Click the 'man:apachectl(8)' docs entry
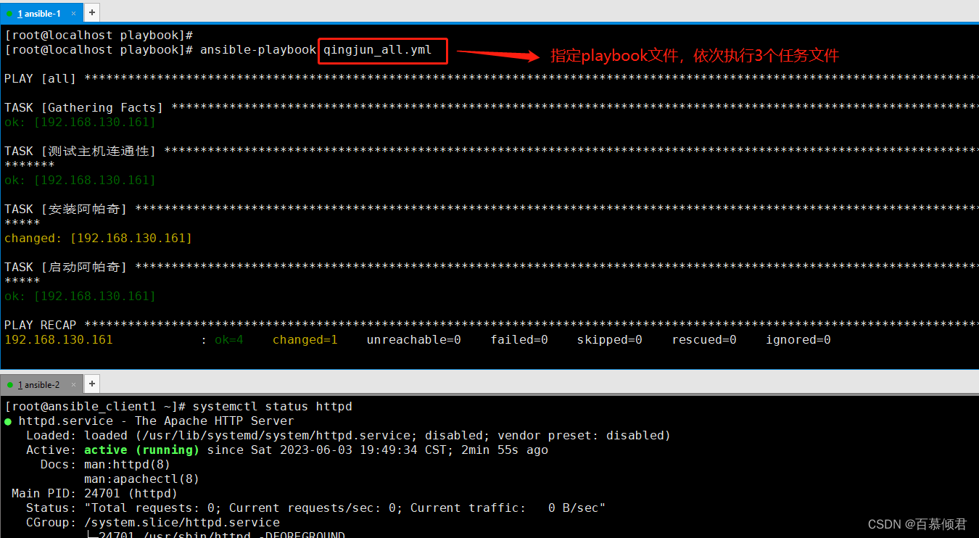 (142, 479)
